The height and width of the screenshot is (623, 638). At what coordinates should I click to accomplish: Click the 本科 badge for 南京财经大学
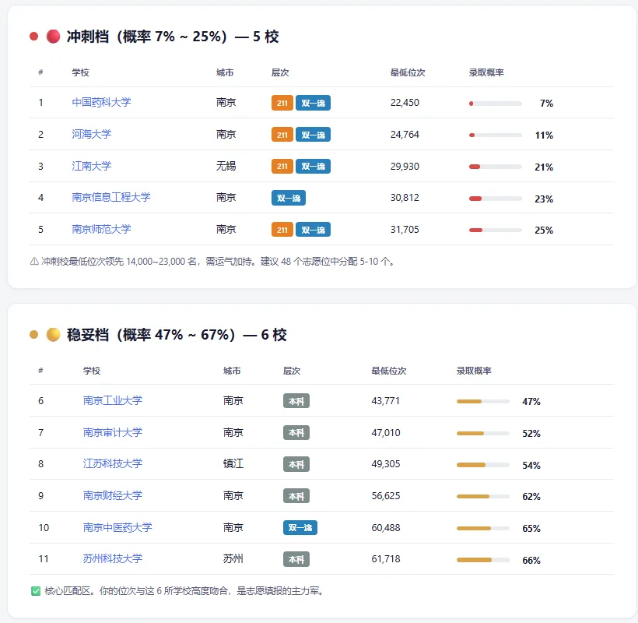pyautogui.click(x=296, y=496)
